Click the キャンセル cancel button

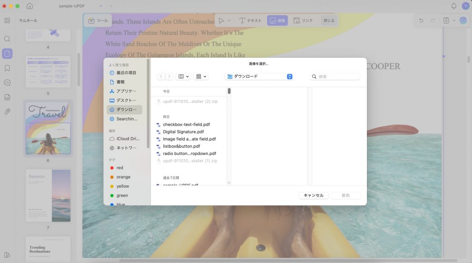point(313,195)
